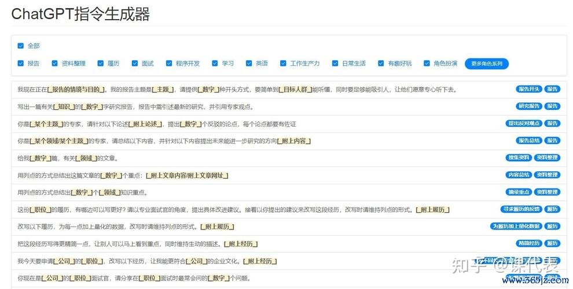Click the 履历 tag beside 为履历加上量化数据

552,226
